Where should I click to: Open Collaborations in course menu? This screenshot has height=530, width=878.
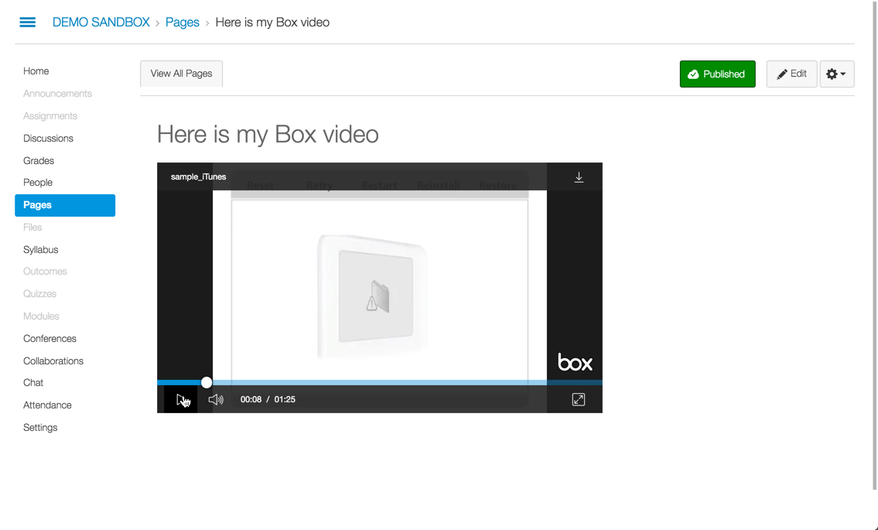(x=53, y=361)
